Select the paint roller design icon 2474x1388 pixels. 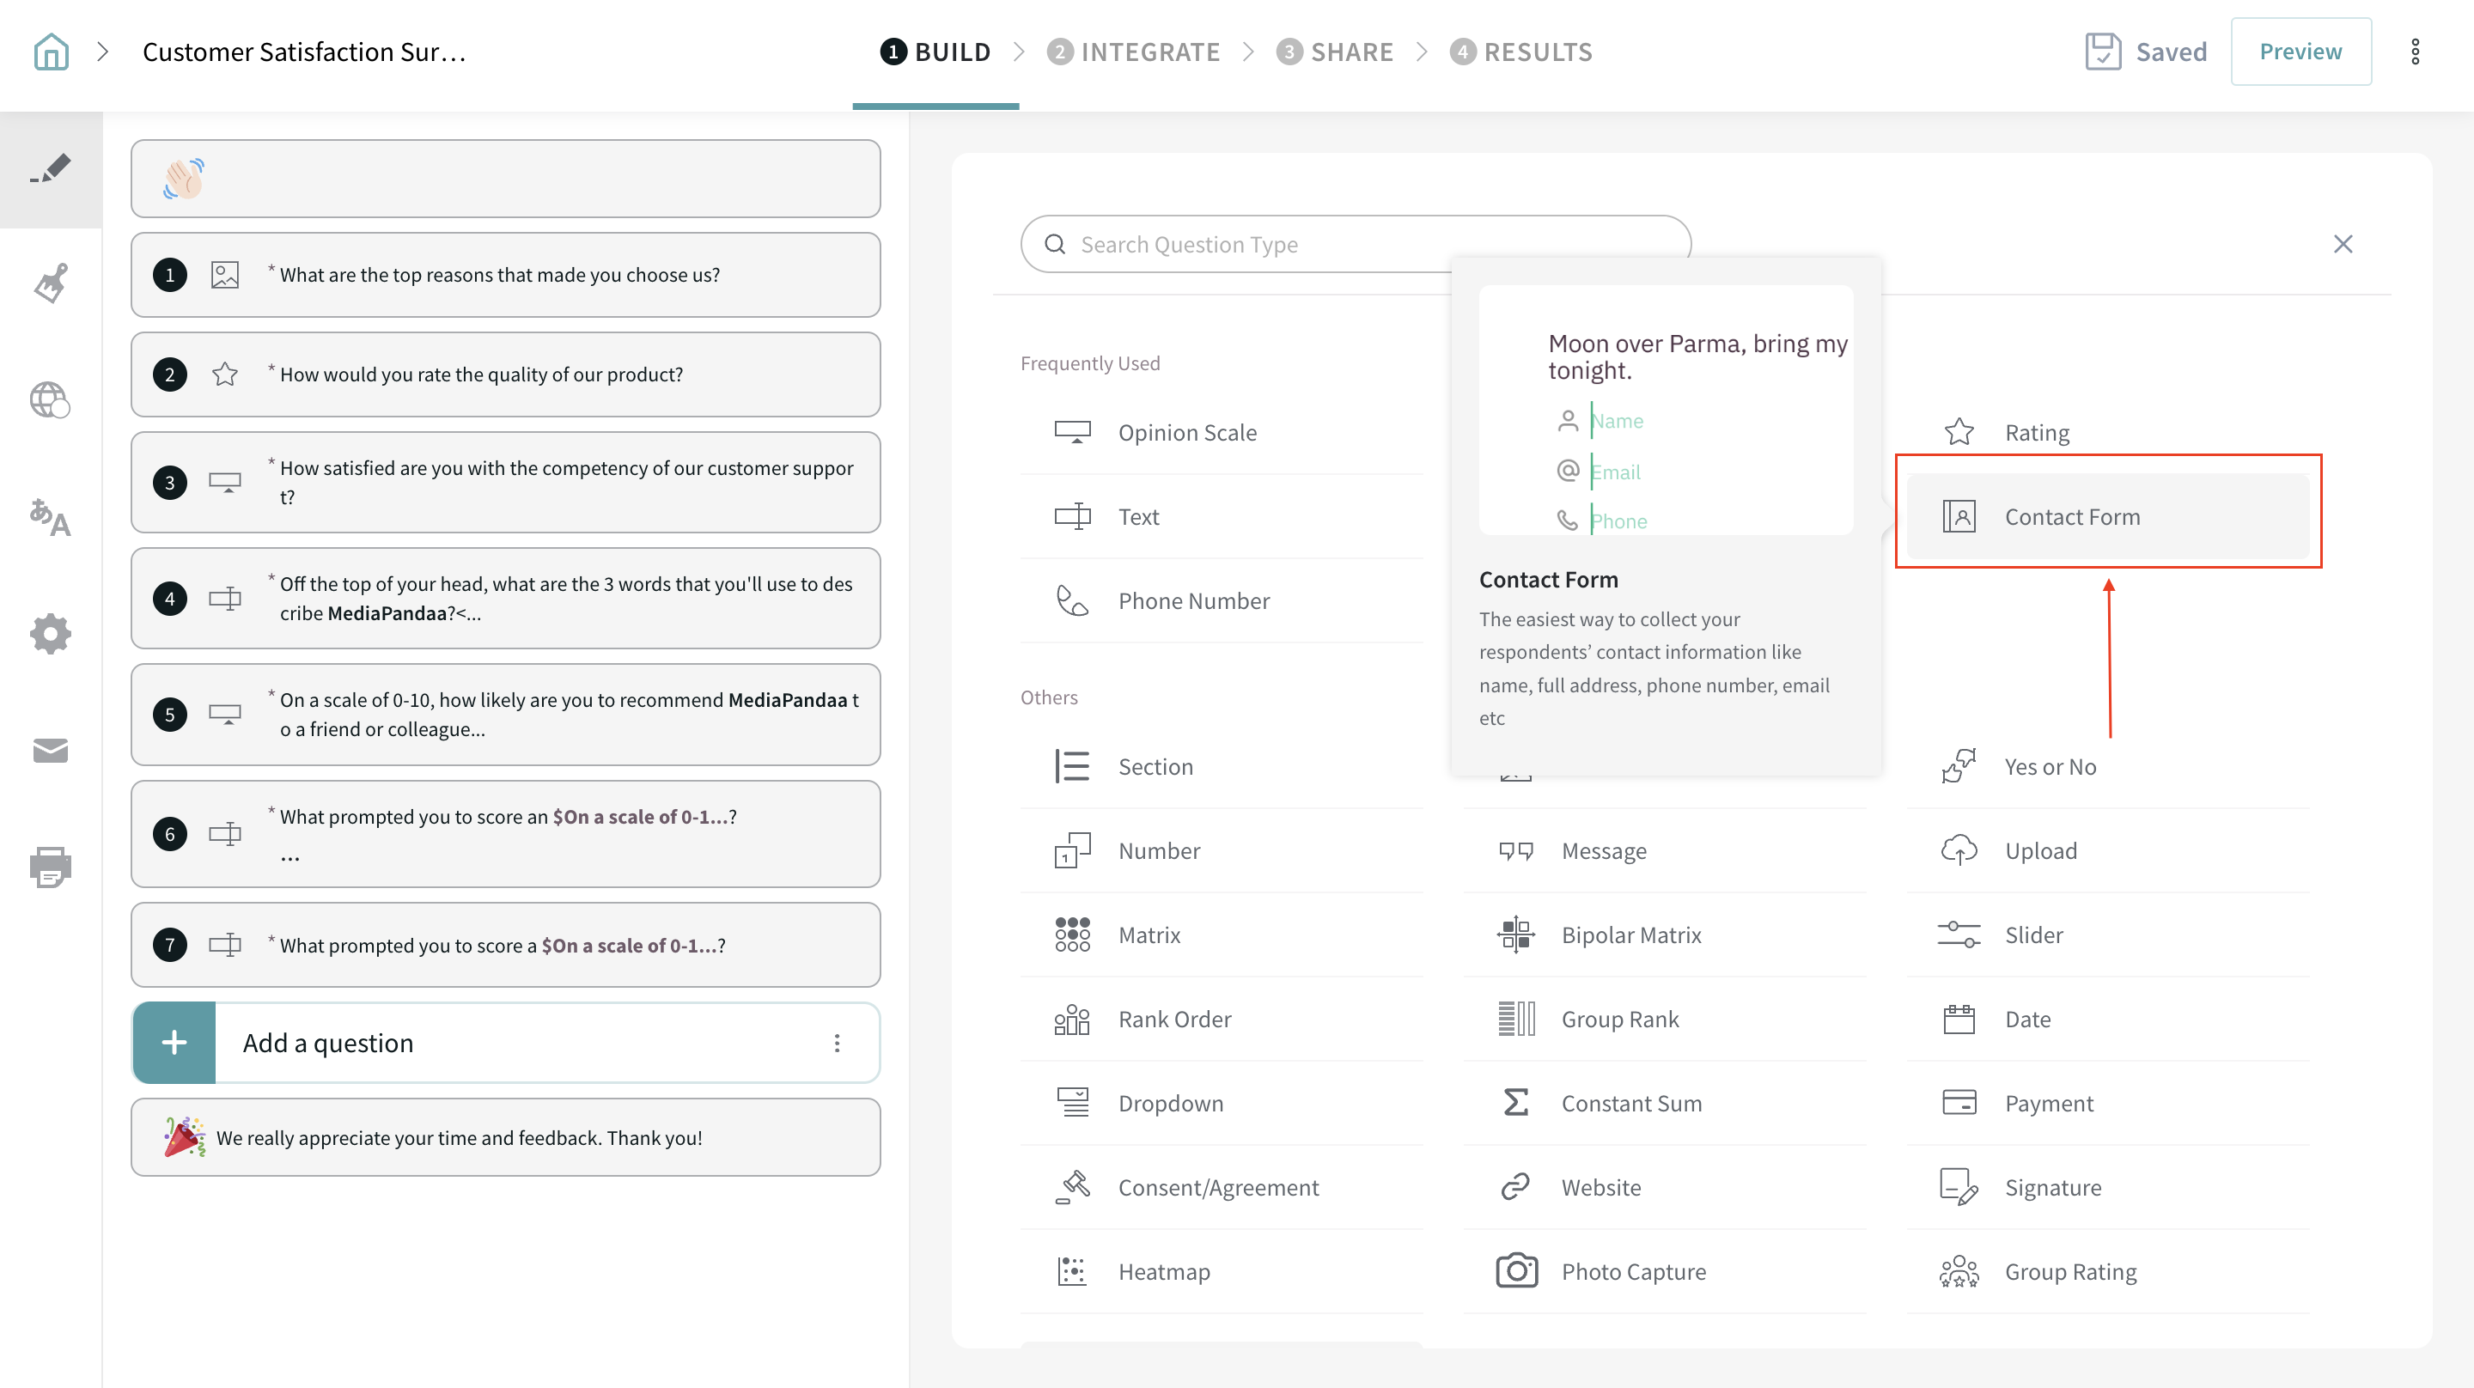[51, 283]
